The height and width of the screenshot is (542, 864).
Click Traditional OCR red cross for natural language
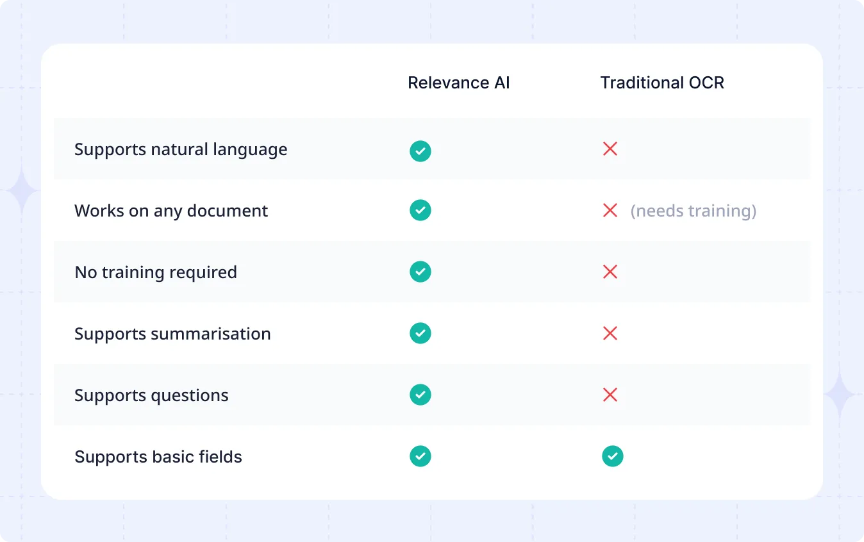pos(610,149)
